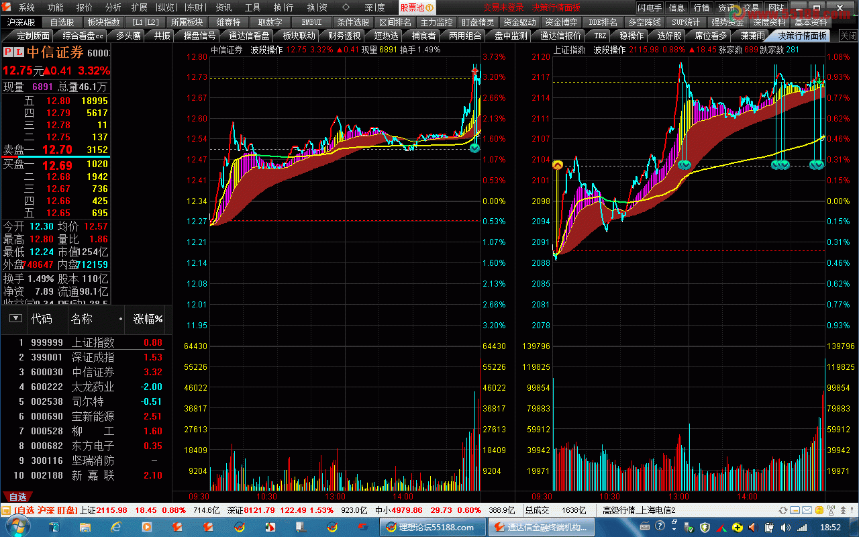Open the 分析 menu

(x=113, y=7)
